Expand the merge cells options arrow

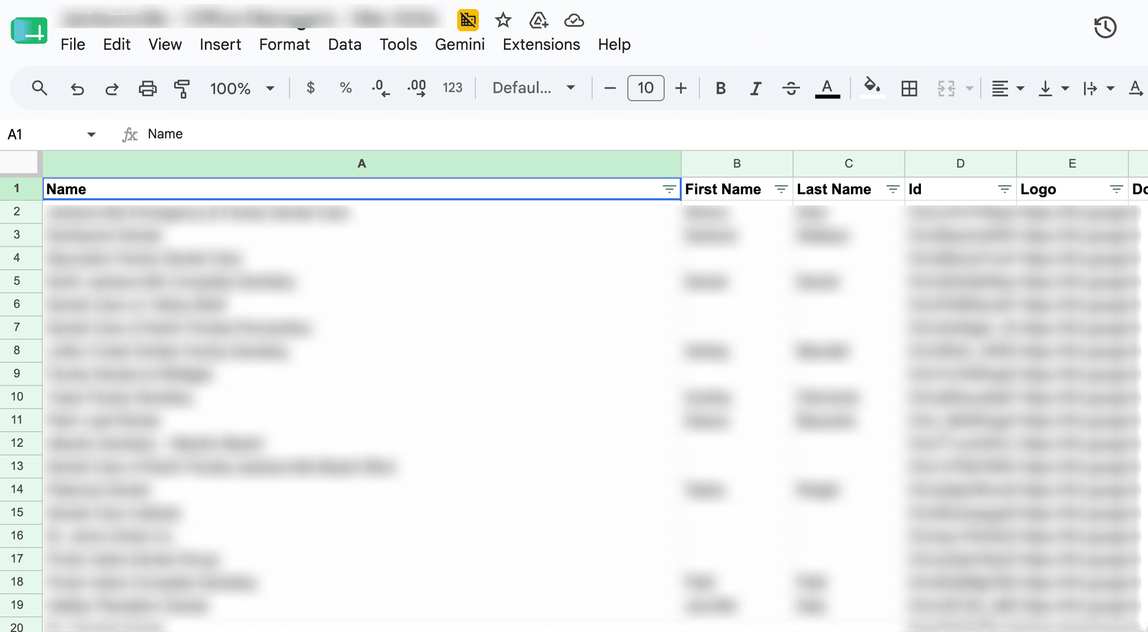[969, 89]
